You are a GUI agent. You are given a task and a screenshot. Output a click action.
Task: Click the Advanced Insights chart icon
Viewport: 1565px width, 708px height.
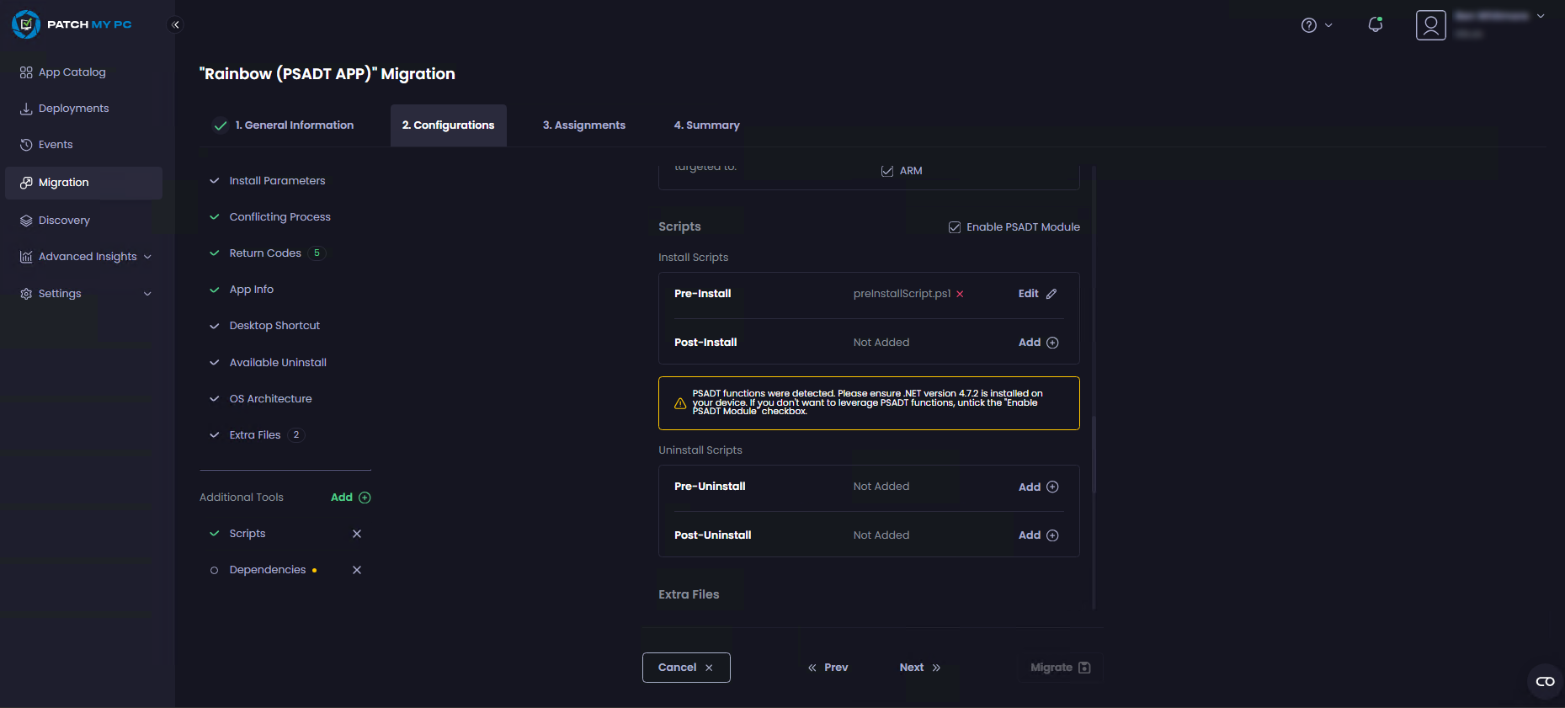[26, 257]
